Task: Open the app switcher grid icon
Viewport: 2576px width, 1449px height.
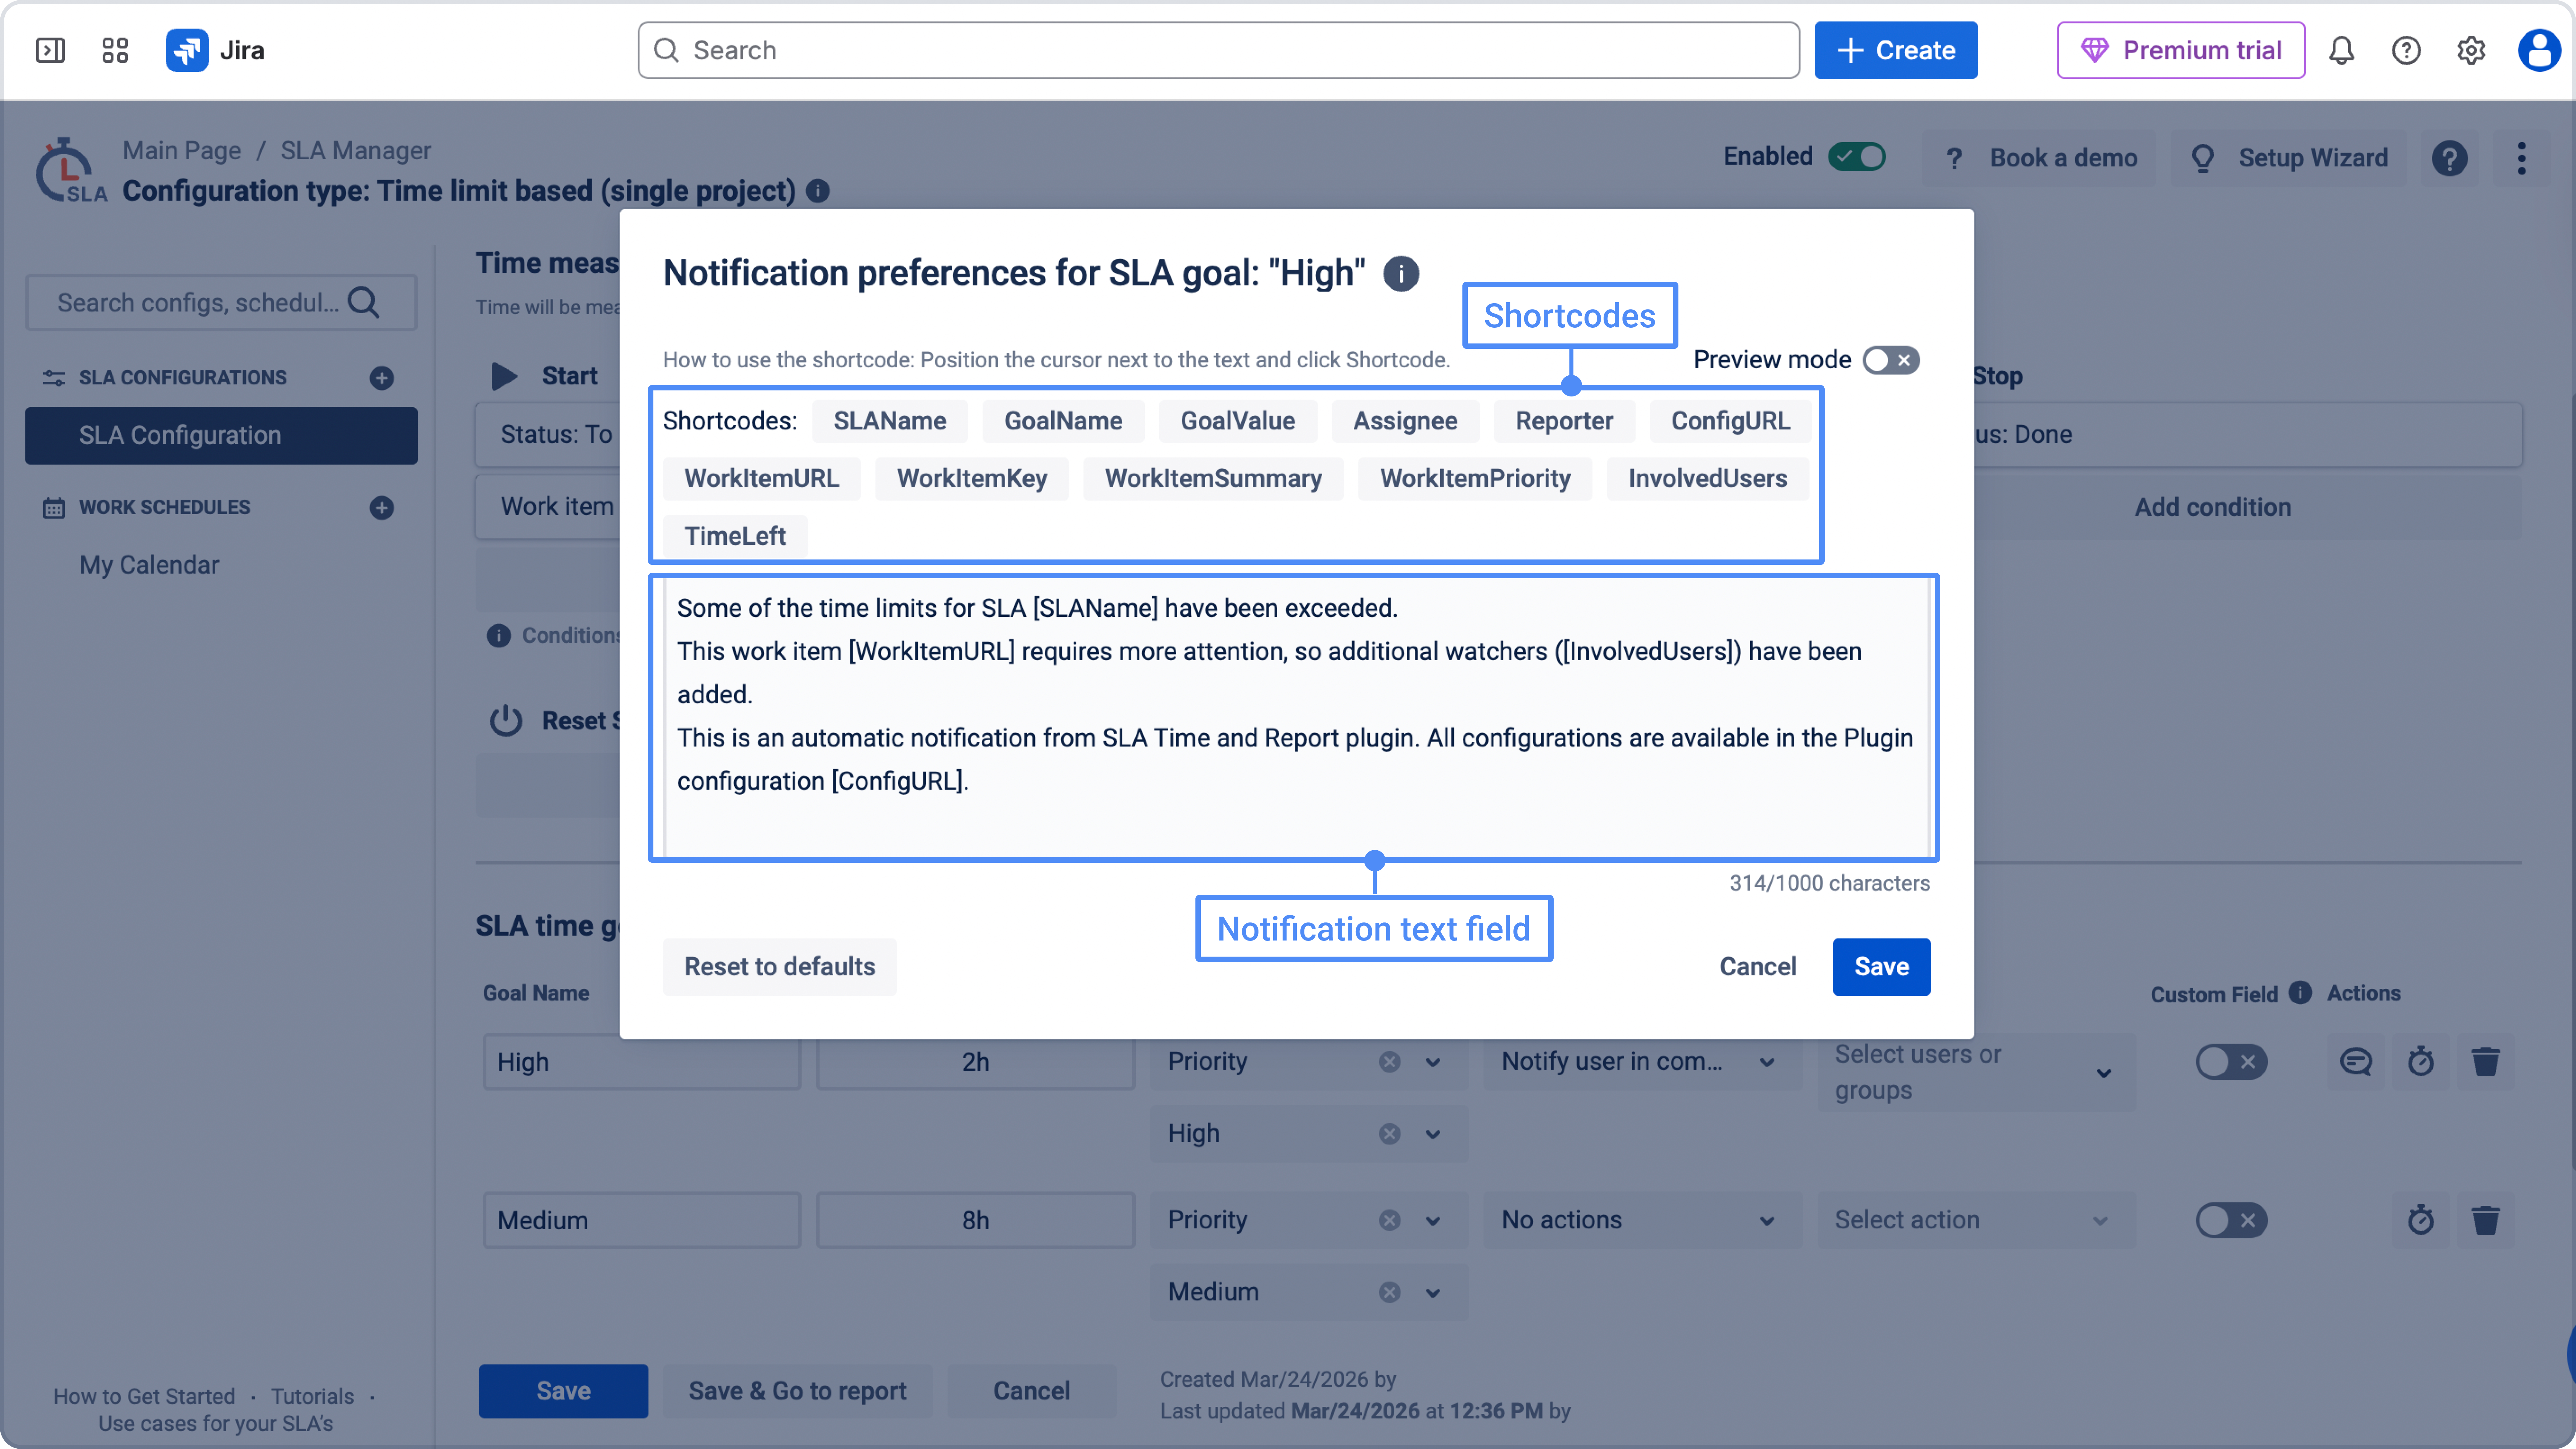Action: pyautogui.click(x=115, y=50)
